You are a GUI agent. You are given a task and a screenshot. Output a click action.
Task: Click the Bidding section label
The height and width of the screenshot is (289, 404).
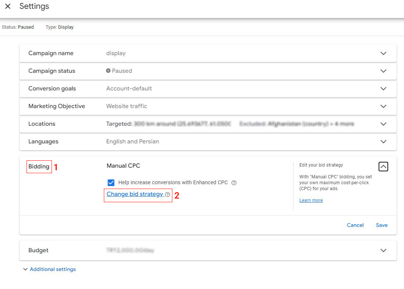[x=39, y=167]
